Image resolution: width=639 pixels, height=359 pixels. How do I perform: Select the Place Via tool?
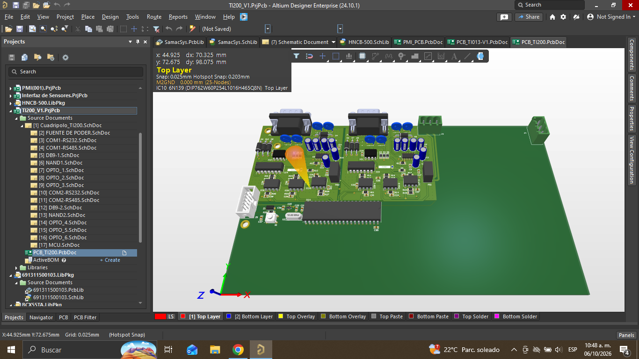tap(401, 56)
